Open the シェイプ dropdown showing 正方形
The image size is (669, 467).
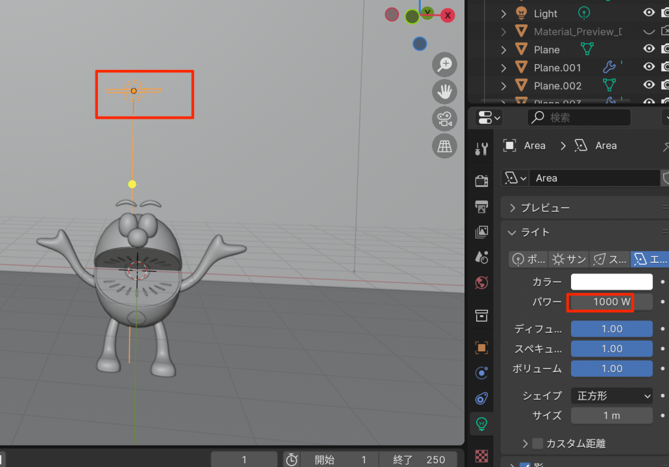612,396
